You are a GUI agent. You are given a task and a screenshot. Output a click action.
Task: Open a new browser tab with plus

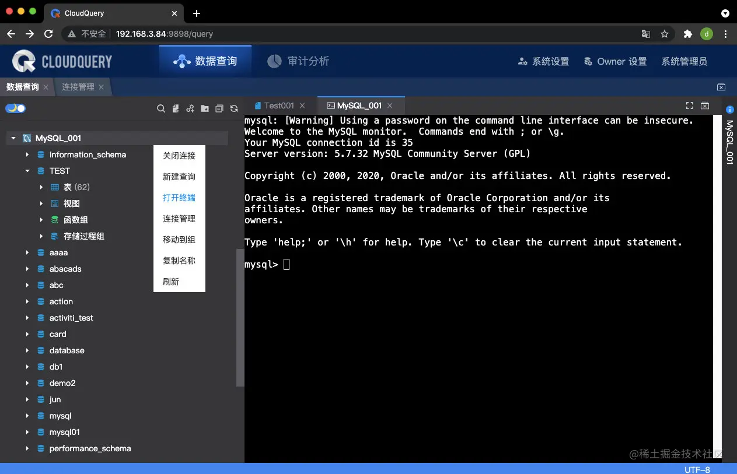197,13
